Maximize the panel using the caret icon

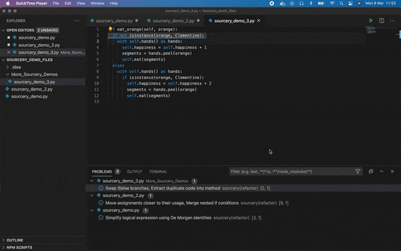tap(382, 171)
